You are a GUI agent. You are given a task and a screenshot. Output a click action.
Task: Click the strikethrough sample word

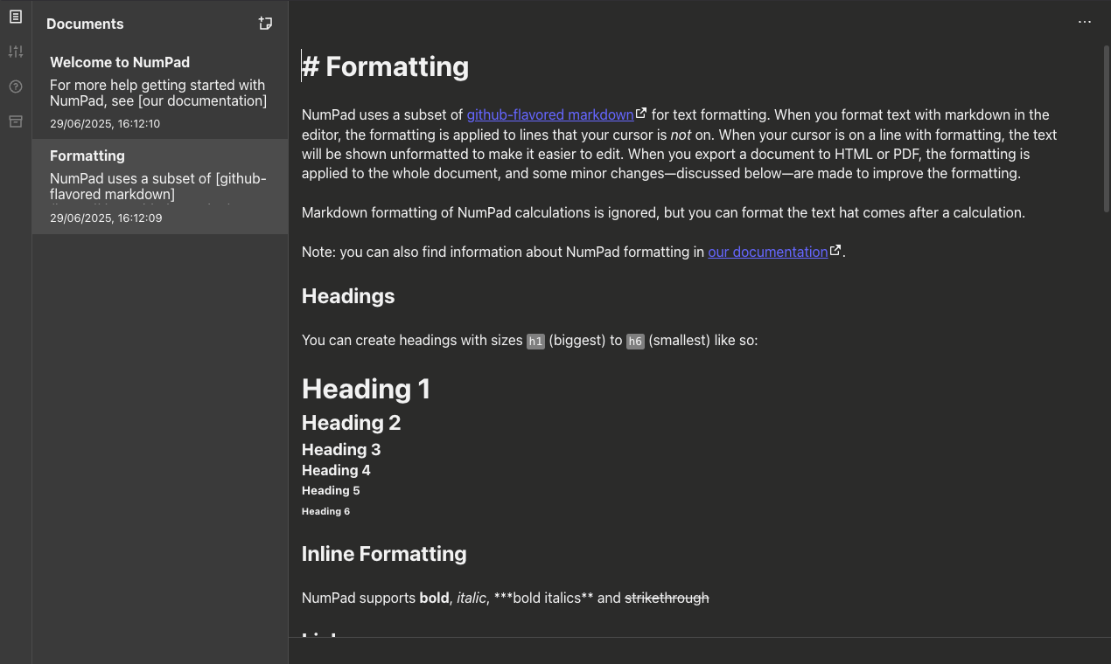pos(667,598)
